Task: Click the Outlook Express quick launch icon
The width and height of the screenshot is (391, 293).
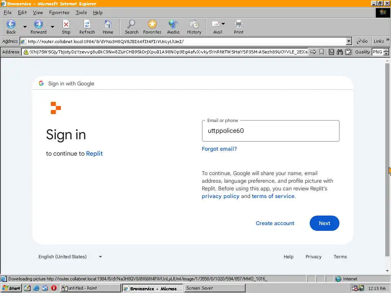Action: tap(45, 288)
